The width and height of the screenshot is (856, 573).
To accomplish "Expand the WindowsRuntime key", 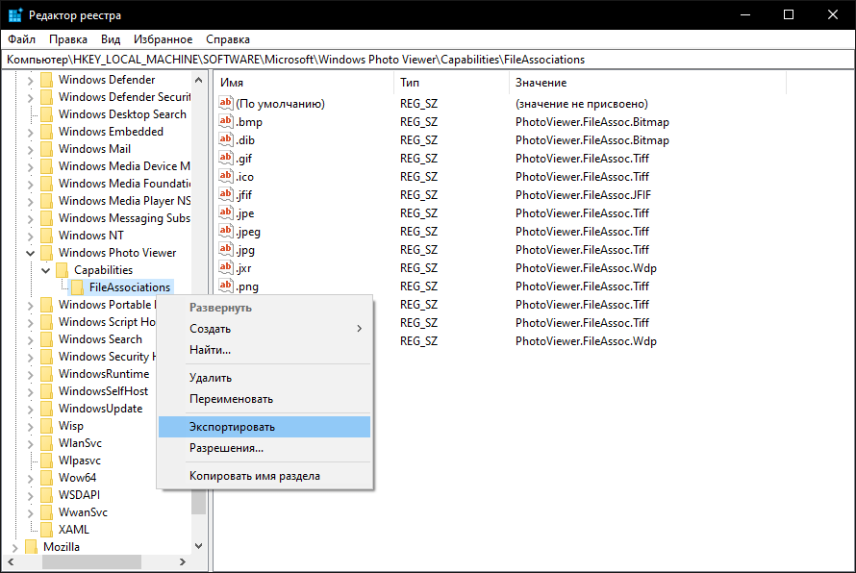I will point(31,374).
